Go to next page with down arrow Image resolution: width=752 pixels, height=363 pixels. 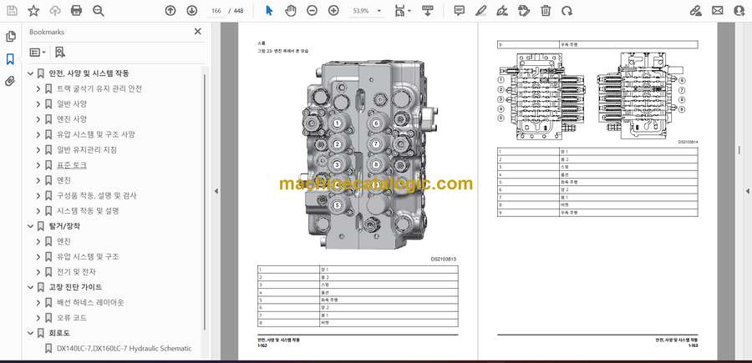tap(191, 11)
